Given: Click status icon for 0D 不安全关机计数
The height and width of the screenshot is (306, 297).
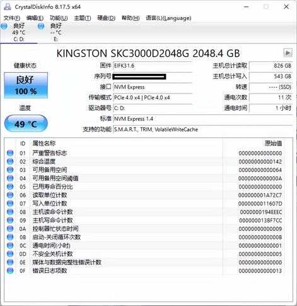Looking at the screenshot, I should (10, 254).
